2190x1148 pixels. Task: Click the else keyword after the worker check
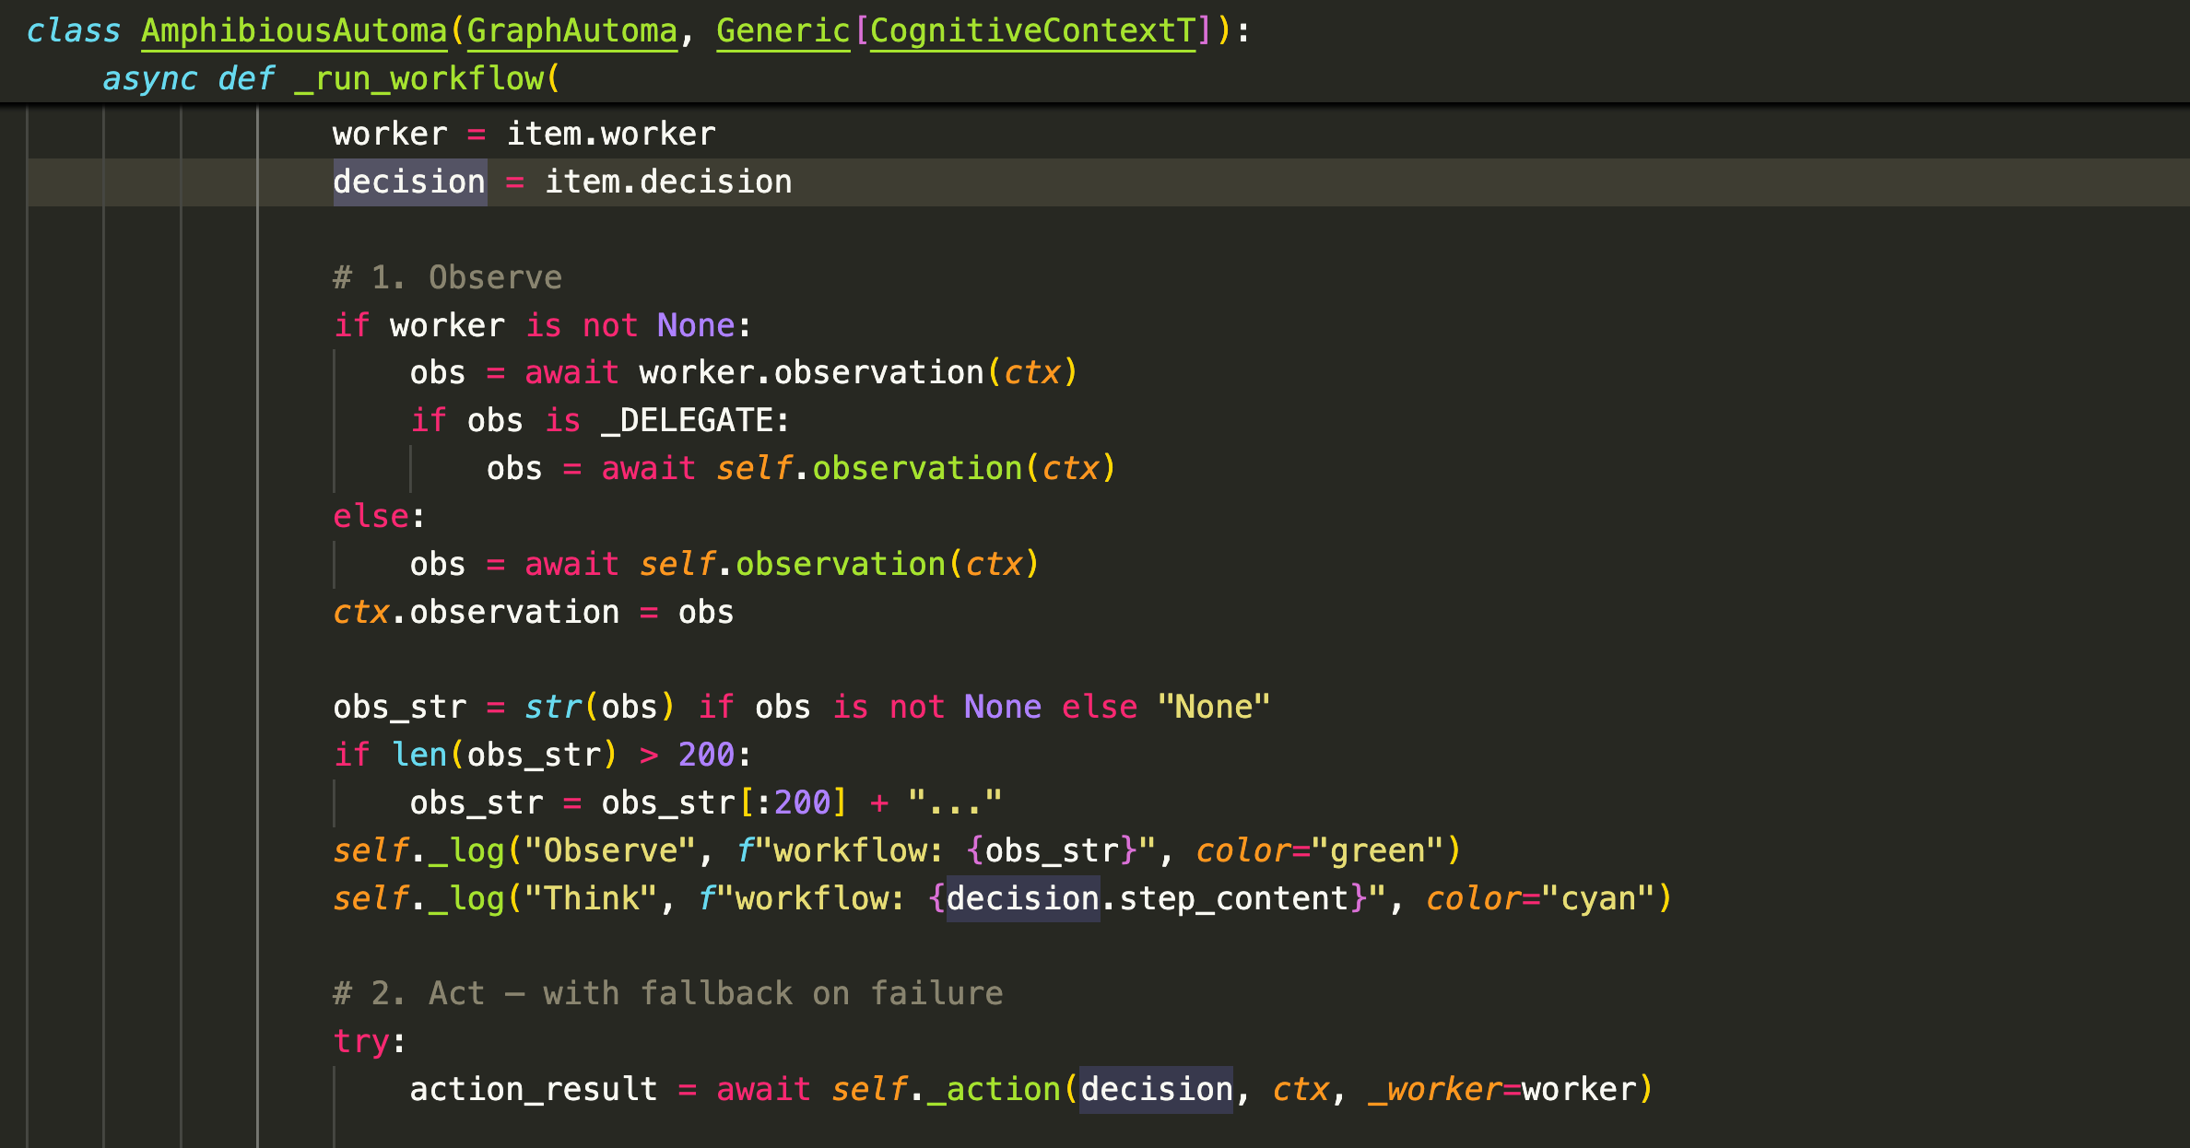point(371,517)
